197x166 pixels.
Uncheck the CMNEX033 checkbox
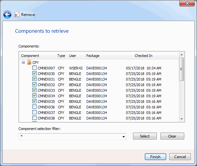click(x=34, y=90)
